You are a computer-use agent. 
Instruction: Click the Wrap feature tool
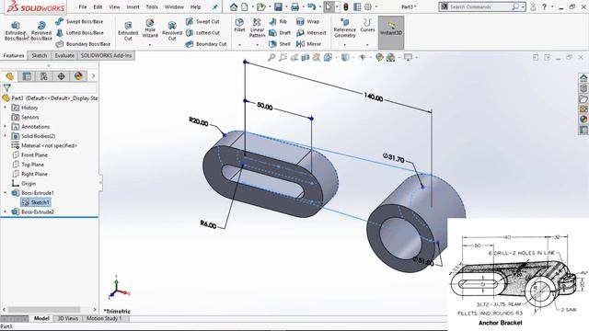pyautogui.click(x=307, y=22)
